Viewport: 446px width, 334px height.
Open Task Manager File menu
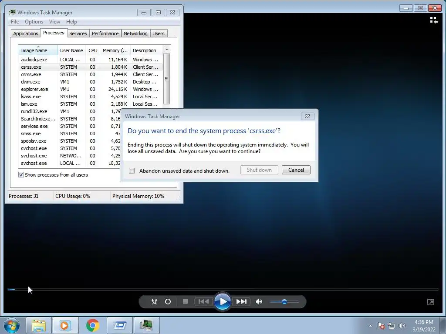tap(15, 22)
